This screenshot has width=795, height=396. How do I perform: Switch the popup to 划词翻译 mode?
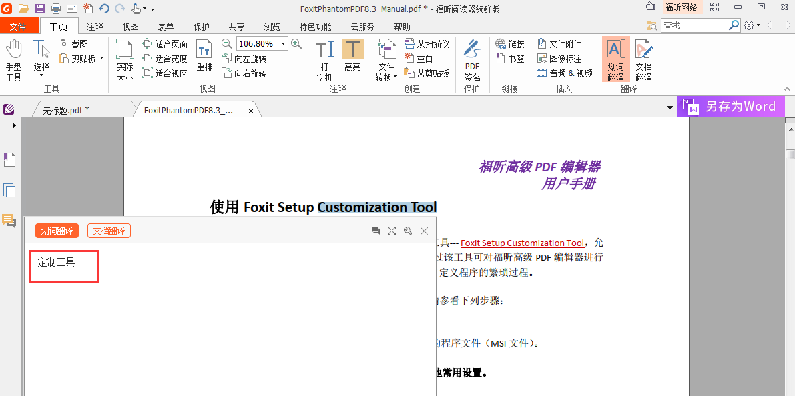pos(57,231)
